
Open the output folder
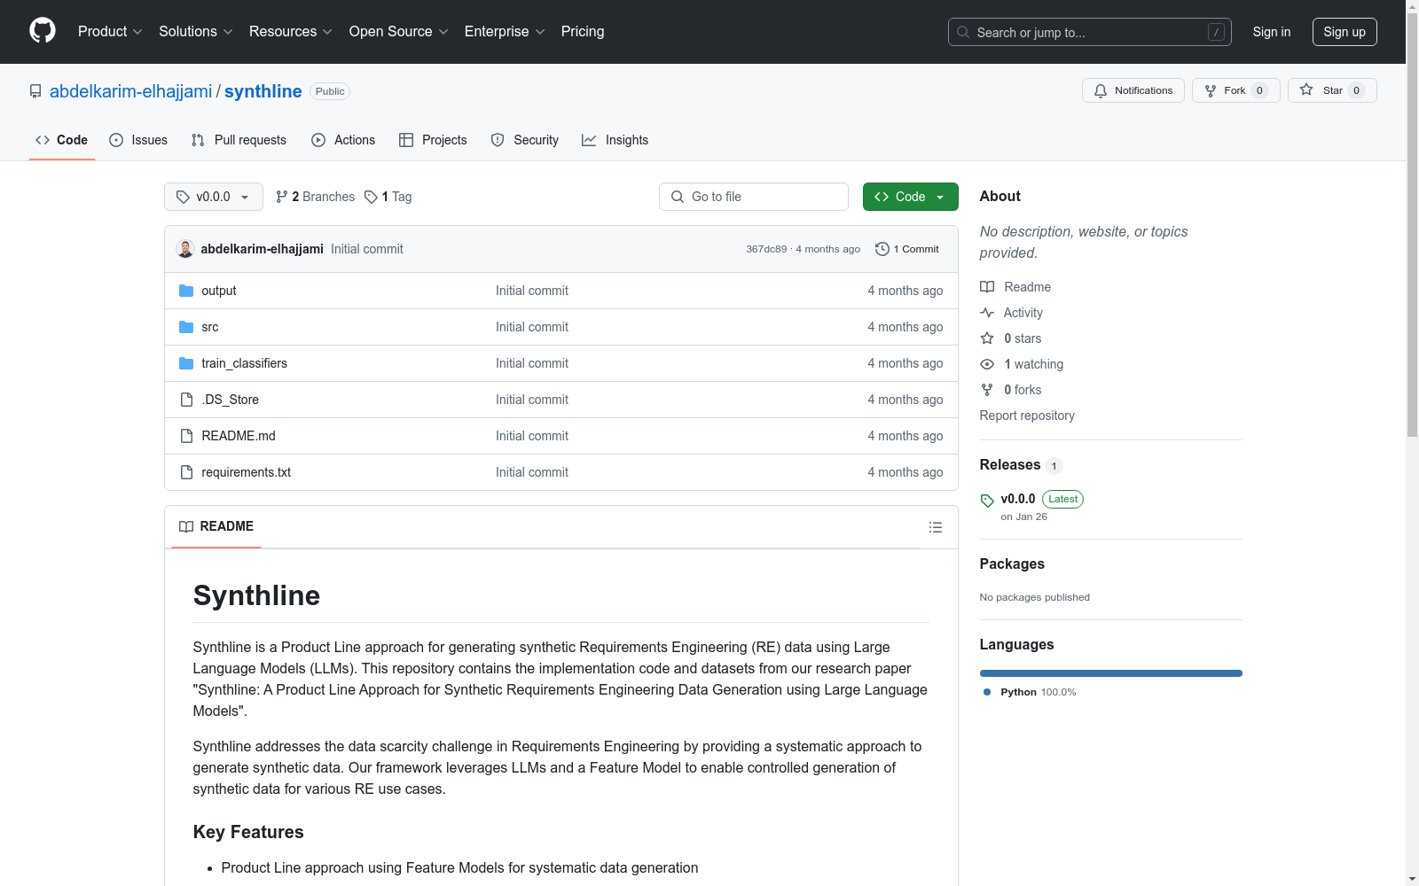pyautogui.click(x=219, y=291)
